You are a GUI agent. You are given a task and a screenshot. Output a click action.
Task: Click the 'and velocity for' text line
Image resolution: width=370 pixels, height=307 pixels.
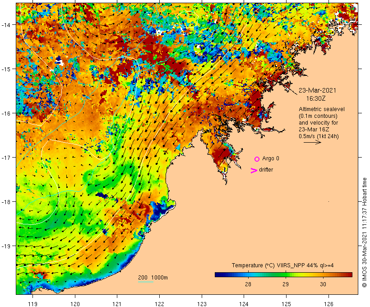click(318, 122)
